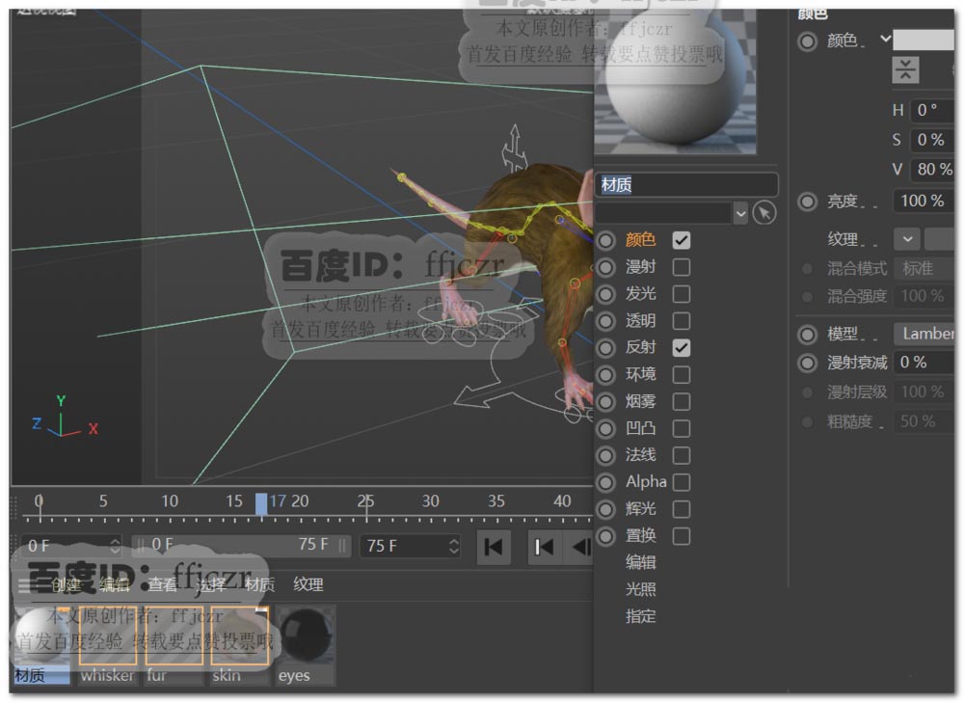Viewport: 964px width, 703px height.
Task: Open the 纹理 menu in material manager
Action: 308,585
